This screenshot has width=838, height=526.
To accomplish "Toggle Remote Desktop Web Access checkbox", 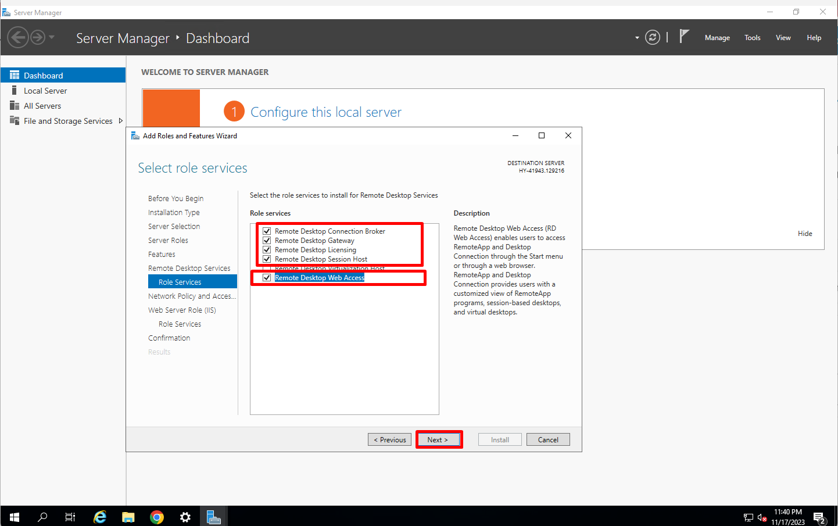I will [x=267, y=278].
